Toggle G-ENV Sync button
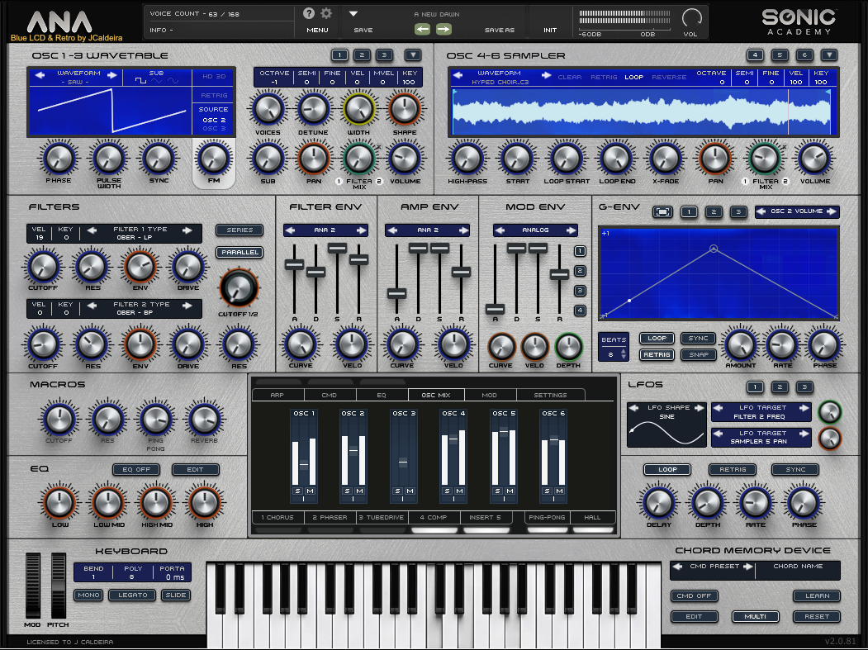 click(x=698, y=339)
